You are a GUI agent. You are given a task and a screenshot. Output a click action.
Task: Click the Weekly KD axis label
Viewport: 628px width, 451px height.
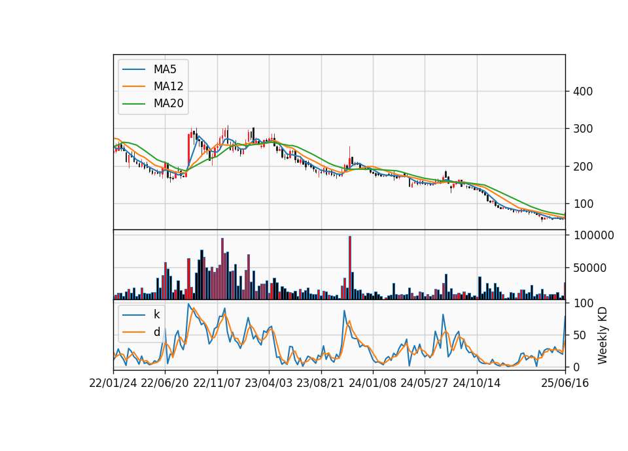[602, 335]
